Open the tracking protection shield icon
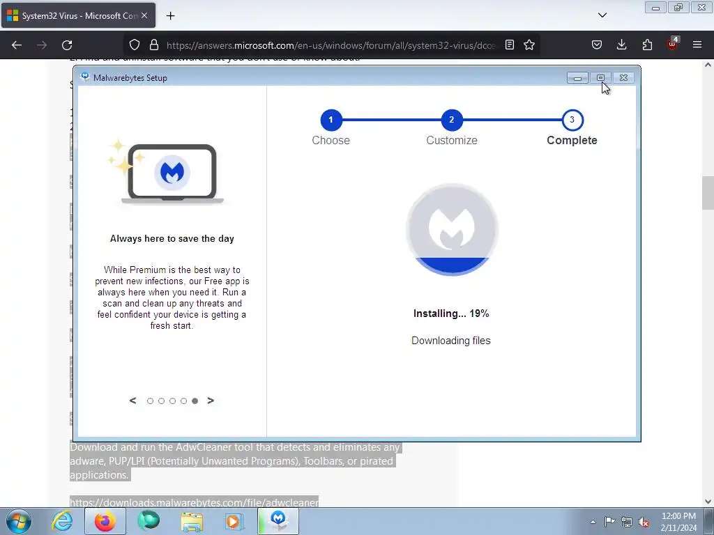This screenshot has width=714, height=535. pyautogui.click(x=135, y=45)
